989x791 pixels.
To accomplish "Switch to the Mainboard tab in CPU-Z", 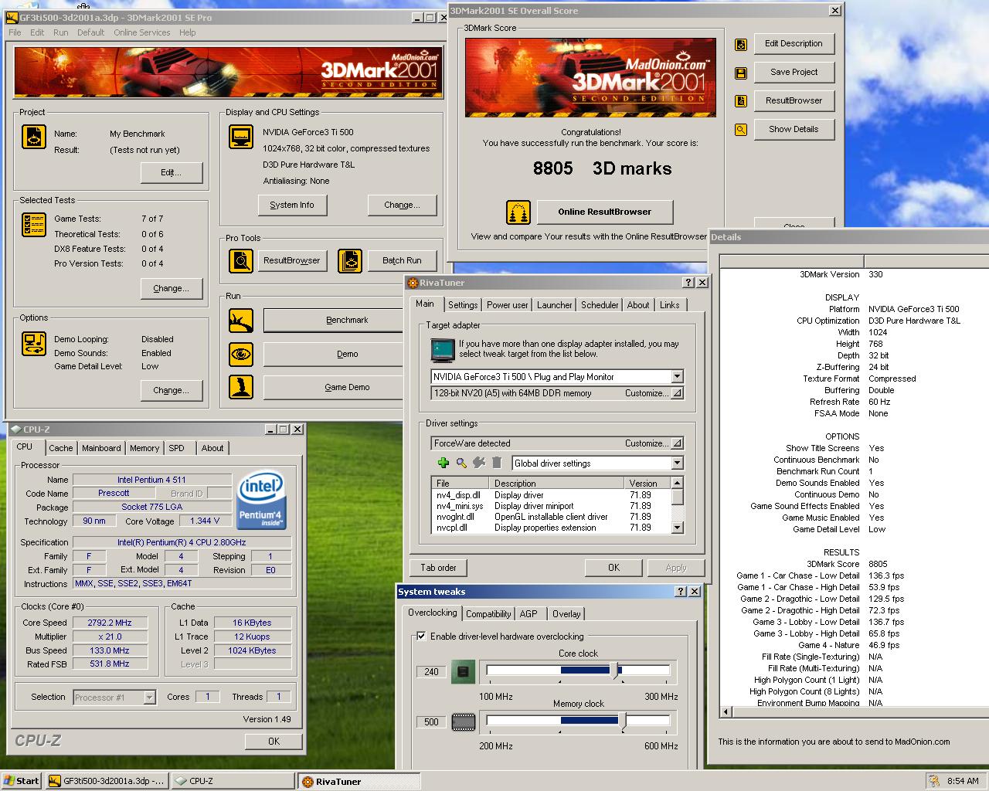I will (101, 448).
